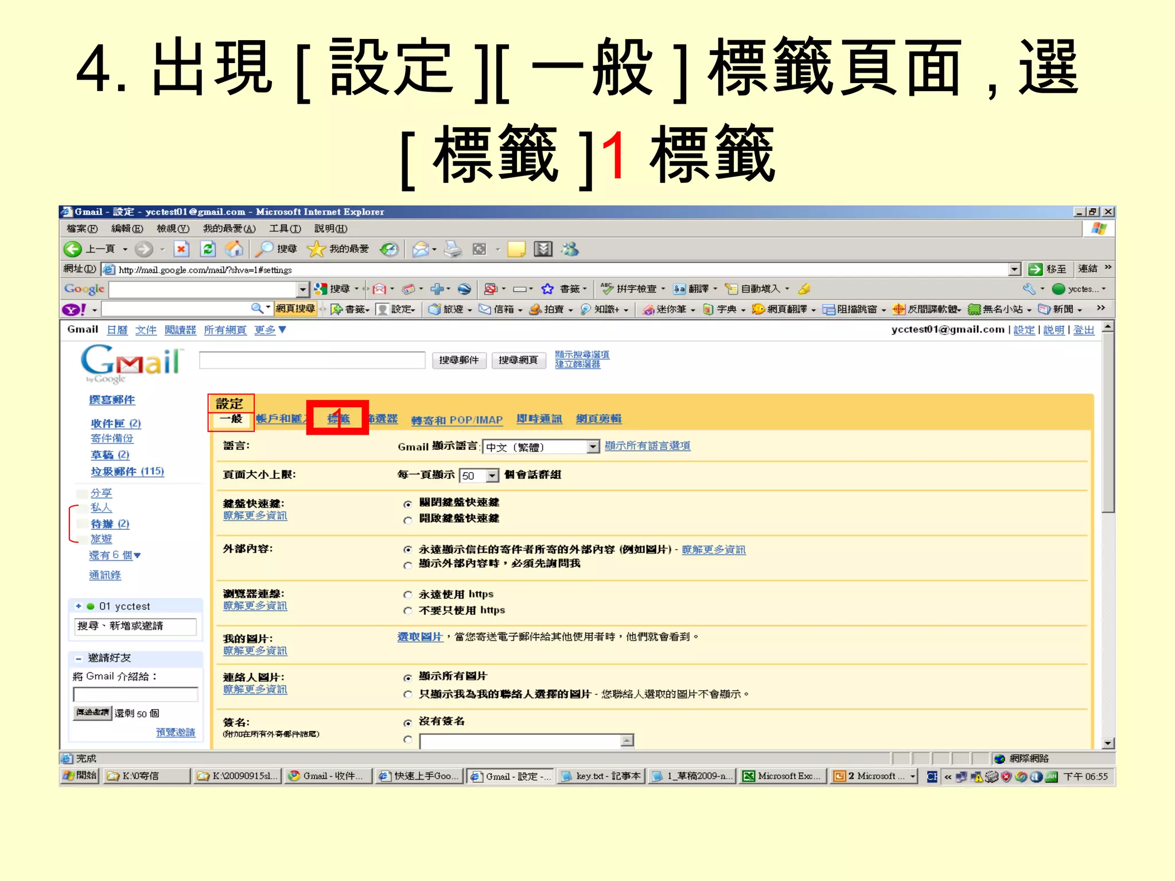Switch to the 標籤 settings tab
The height and width of the screenshot is (881, 1175).
tap(338, 419)
